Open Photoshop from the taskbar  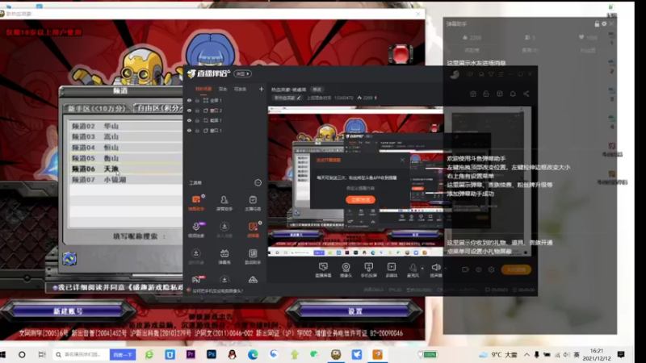point(212,354)
